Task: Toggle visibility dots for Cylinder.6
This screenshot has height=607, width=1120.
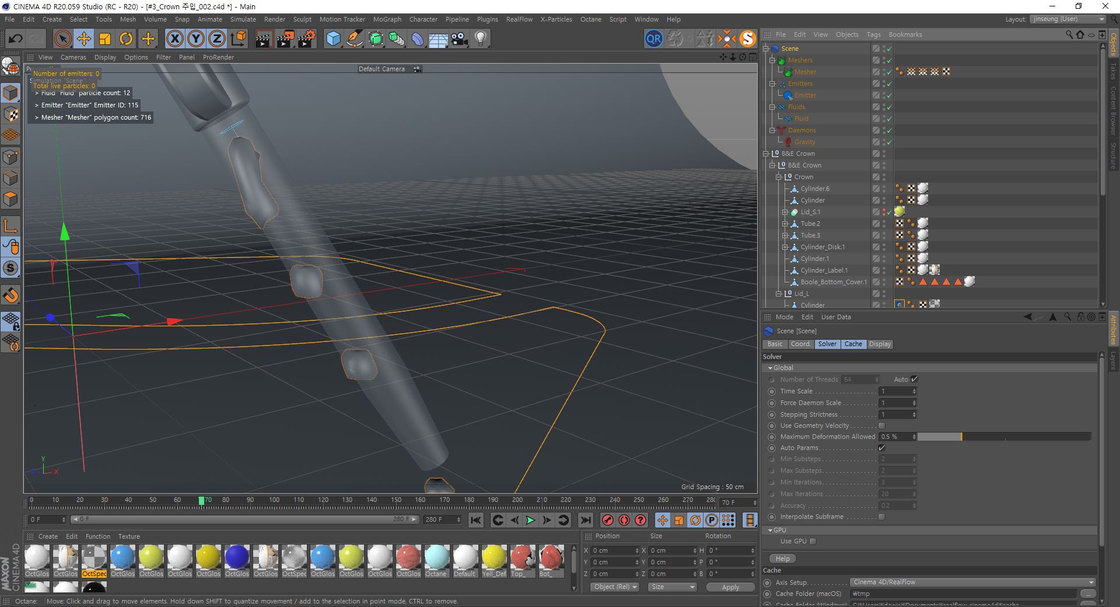Action: point(884,189)
